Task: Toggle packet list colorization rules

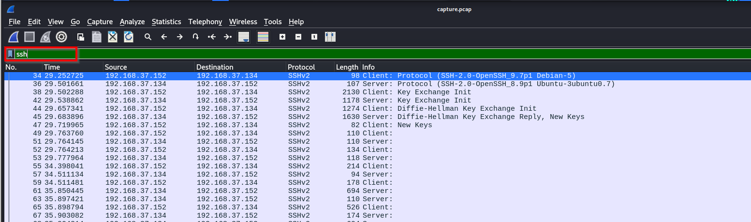Action: click(x=263, y=37)
